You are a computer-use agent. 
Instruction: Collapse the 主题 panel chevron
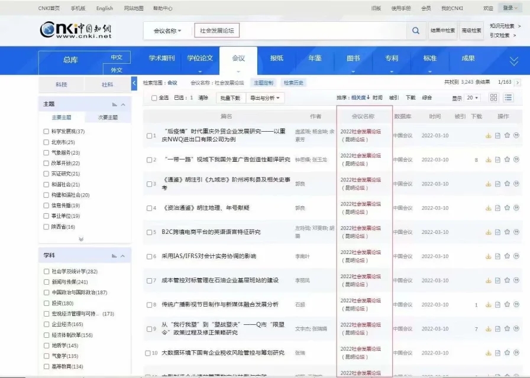pyautogui.click(x=124, y=105)
